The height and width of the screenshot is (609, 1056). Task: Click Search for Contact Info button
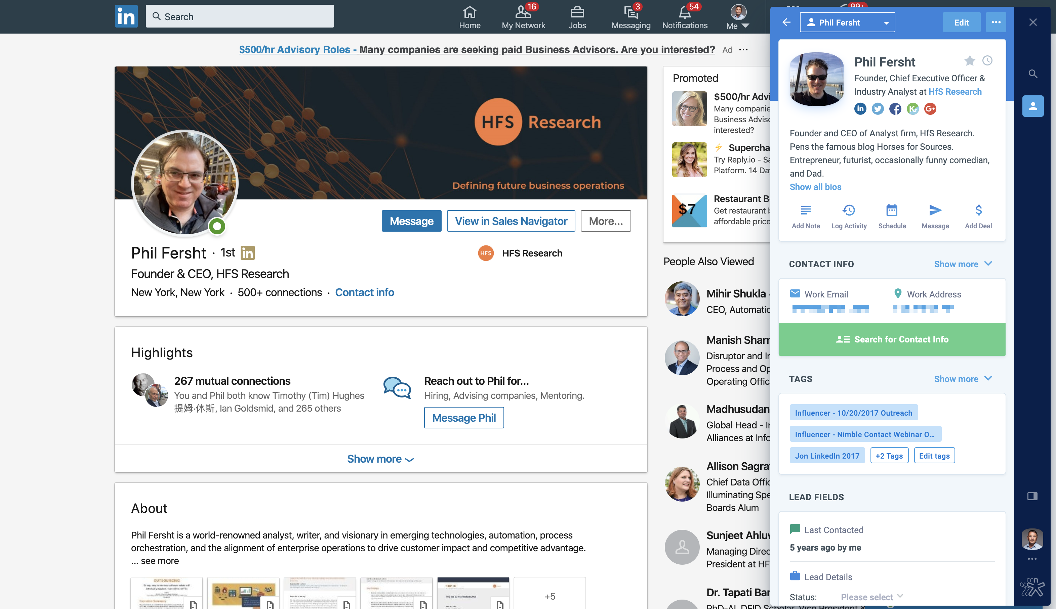[x=892, y=339]
